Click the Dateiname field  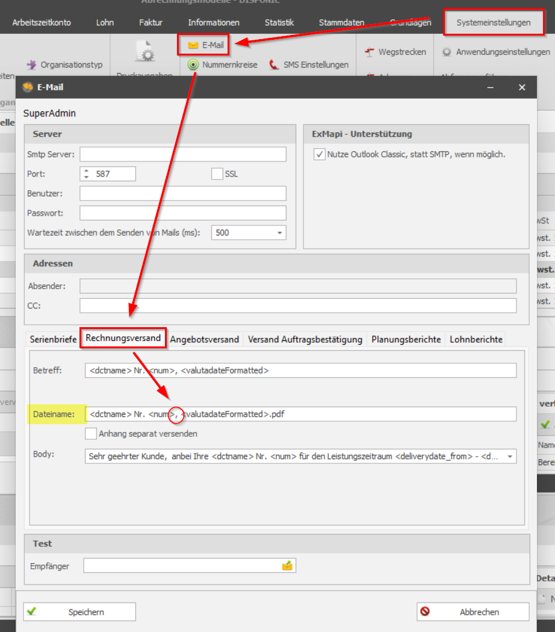[x=300, y=414]
